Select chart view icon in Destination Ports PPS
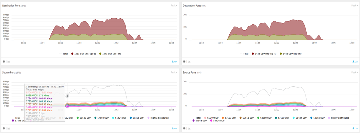The image size is (360, 133). click(189, 62)
